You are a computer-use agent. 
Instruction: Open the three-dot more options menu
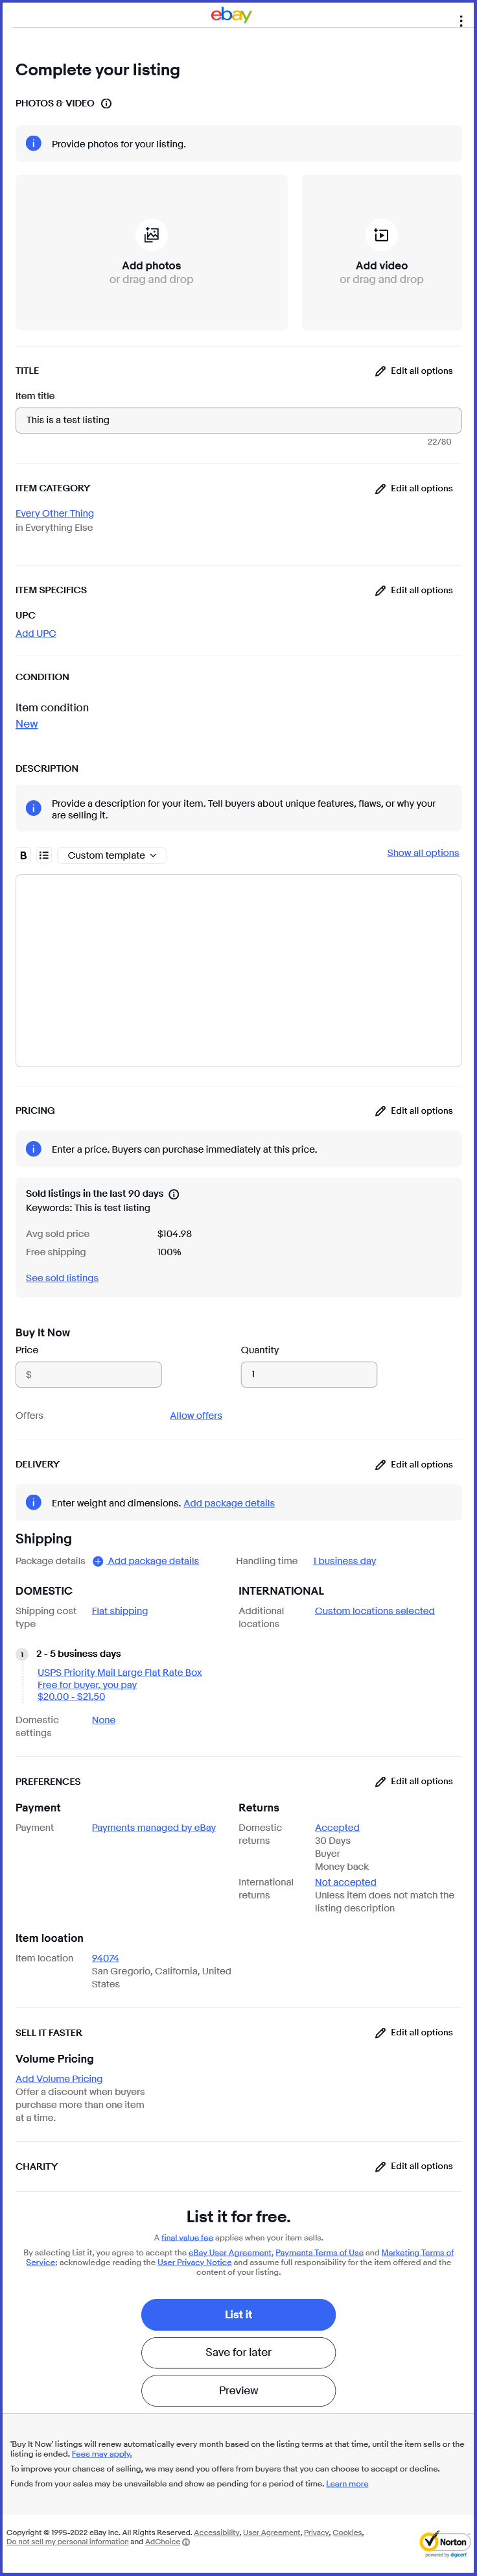coord(460,21)
